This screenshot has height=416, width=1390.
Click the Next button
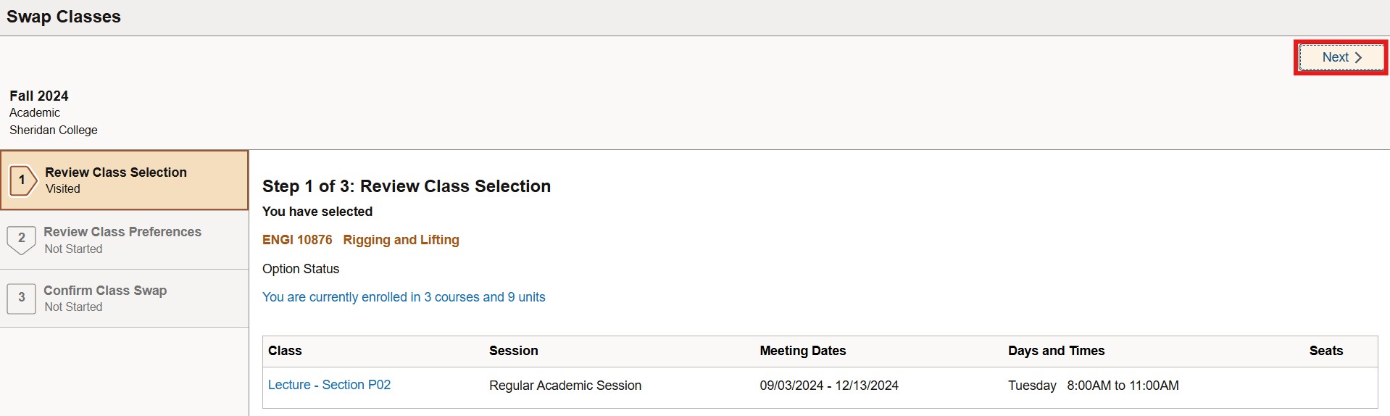(1341, 57)
